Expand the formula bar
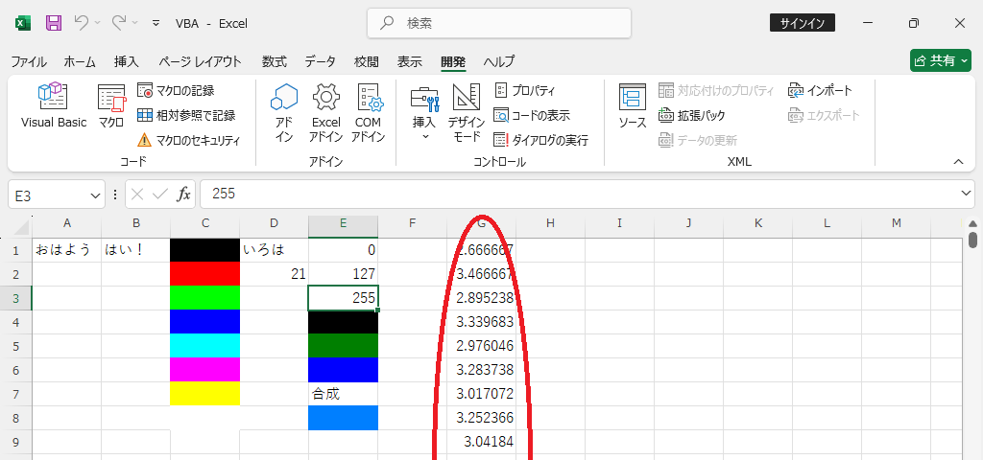The height and width of the screenshot is (460, 983). coord(966,194)
